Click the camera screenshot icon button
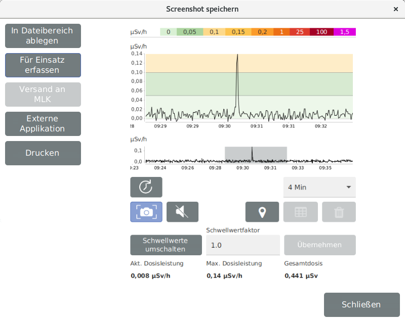The width and height of the screenshot is (405, 322). (x=146, y=212)
